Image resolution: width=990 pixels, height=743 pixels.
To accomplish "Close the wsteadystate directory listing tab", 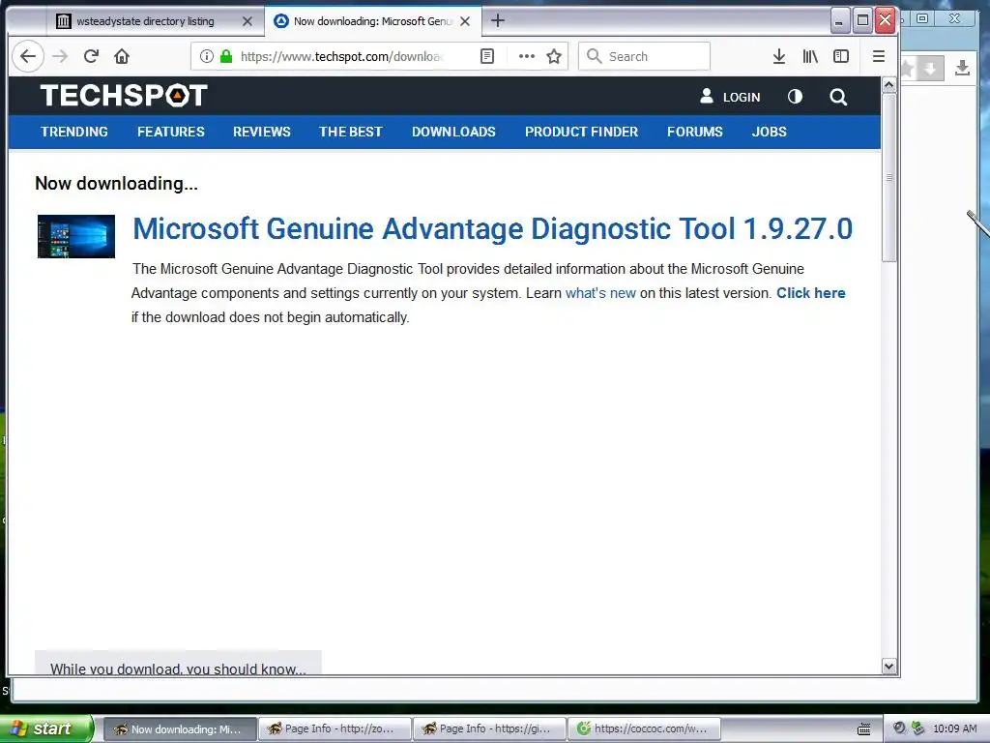I will pos(247,21).
